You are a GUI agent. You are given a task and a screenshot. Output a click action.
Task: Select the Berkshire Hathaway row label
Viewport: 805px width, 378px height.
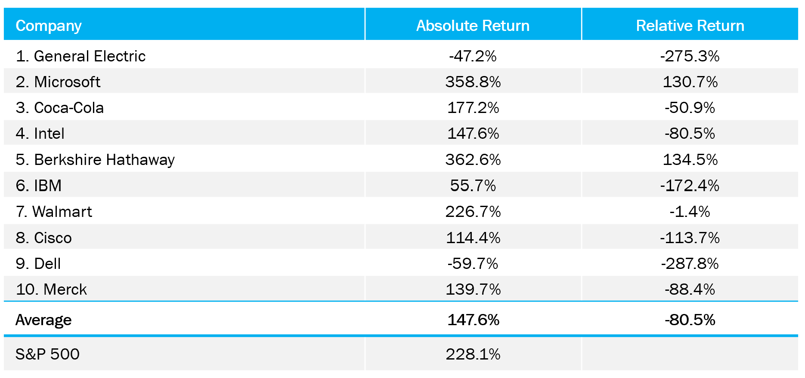pyautogui.click(x=95, y=160)
